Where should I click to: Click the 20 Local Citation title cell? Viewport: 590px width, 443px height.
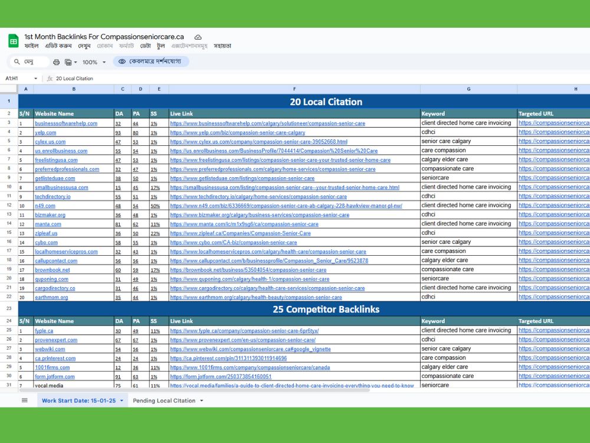point(304,102)
